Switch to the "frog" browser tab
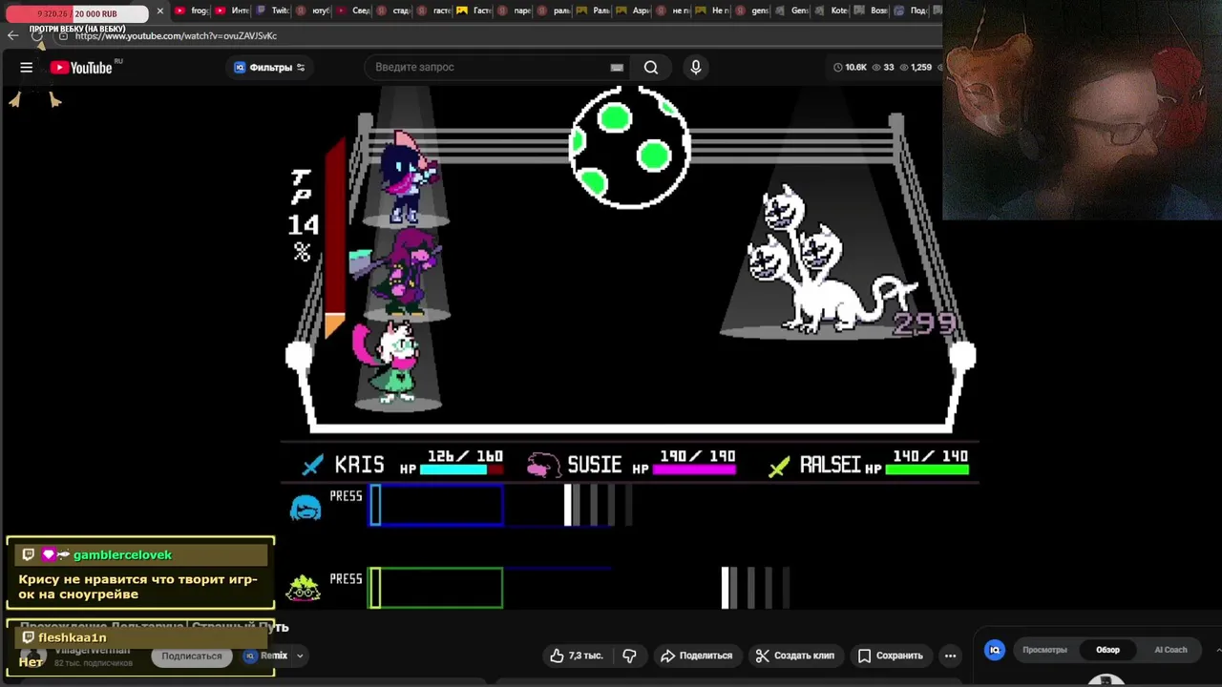 click(192, 10)
